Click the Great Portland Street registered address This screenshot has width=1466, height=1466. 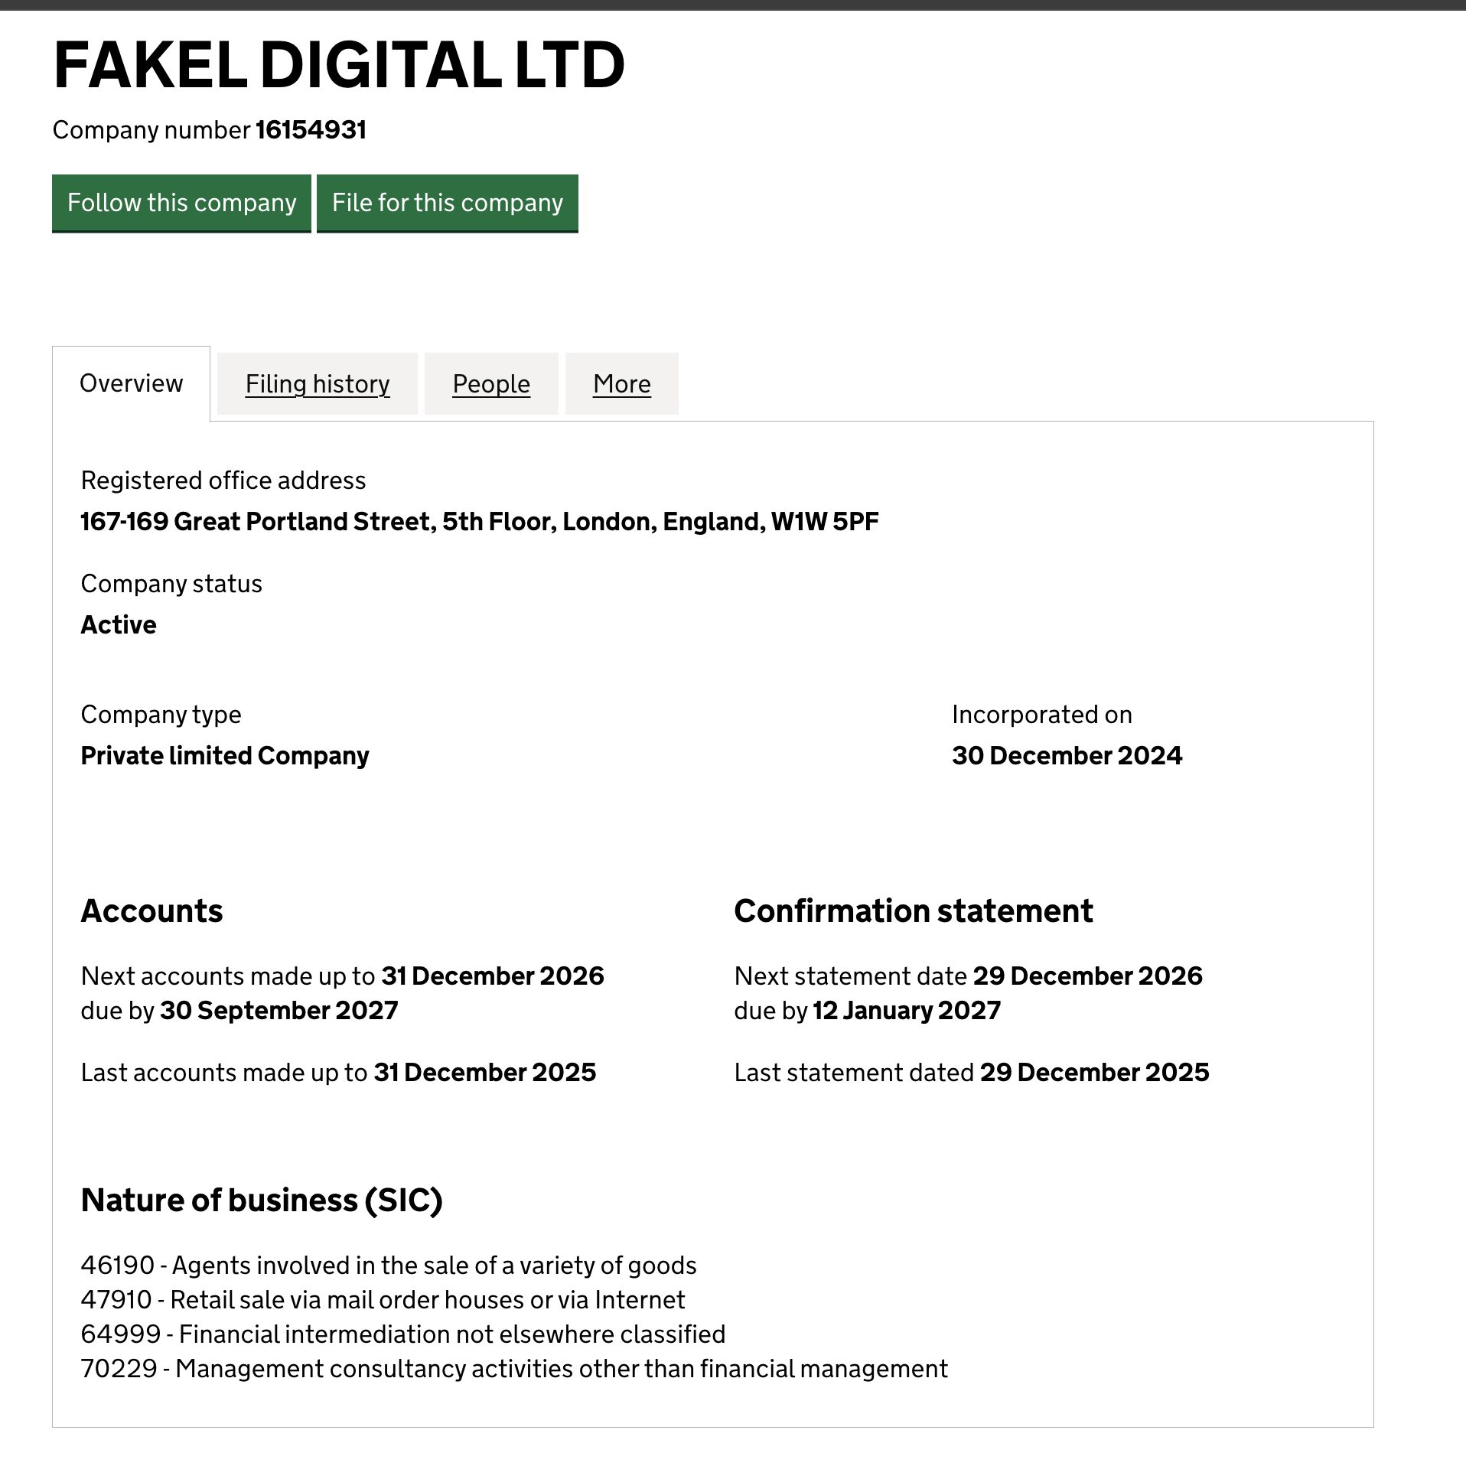click(x=480, y=522)
